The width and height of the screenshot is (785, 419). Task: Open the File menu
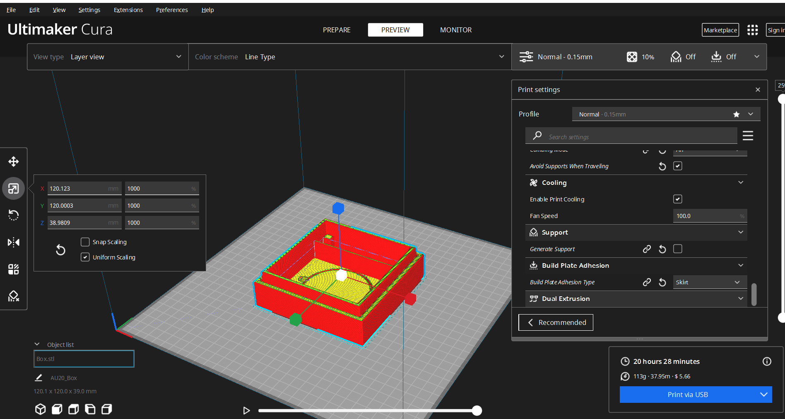[x=11, y=10]
